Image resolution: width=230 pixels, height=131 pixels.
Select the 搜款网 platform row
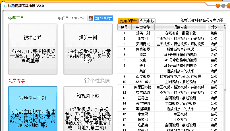170,120
